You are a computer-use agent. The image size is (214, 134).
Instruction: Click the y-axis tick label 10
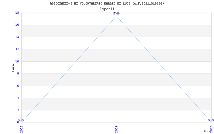point(17,62)
